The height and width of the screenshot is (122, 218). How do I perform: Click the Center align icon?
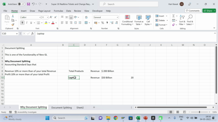pos(67,23)
